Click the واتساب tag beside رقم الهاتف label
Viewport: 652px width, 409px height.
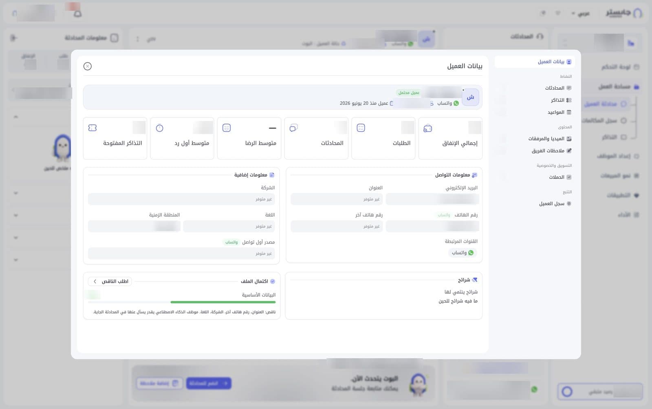click(x=444, y=215)
